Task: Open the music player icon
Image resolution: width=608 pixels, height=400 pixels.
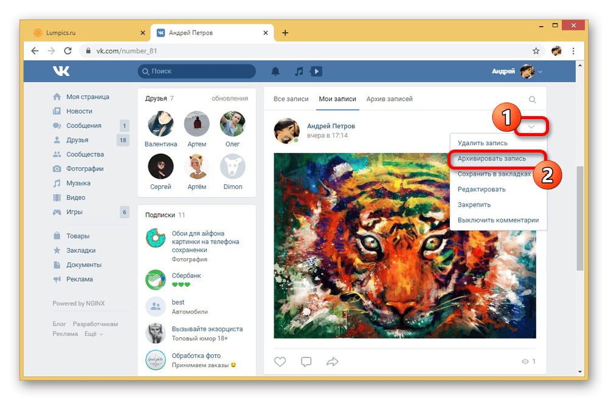Action: click(299, 71)
